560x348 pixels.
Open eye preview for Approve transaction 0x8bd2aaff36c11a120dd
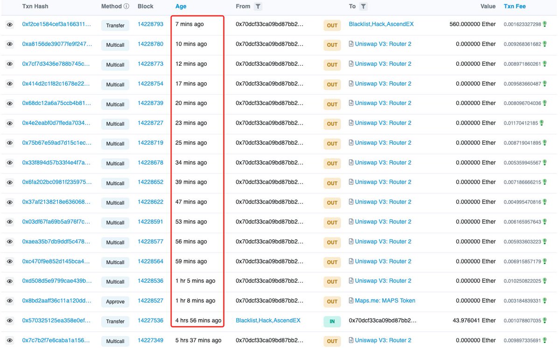coord(9,301)
